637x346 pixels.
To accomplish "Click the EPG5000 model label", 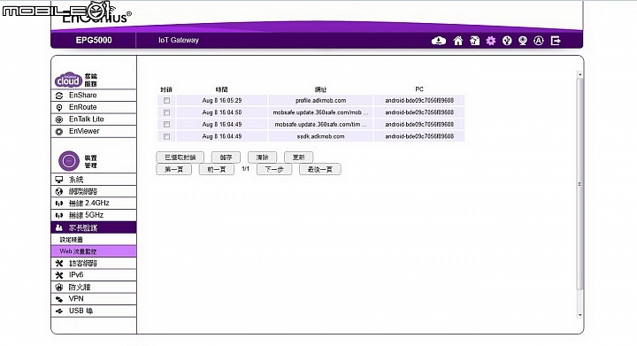I will tap(94, 40).
